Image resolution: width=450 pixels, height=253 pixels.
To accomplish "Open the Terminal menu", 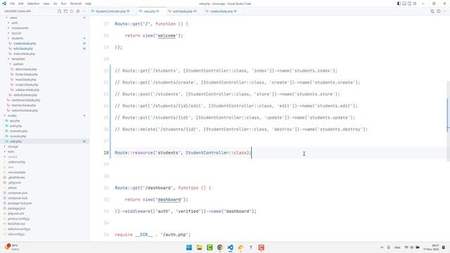I will click(x=76, y=4).
